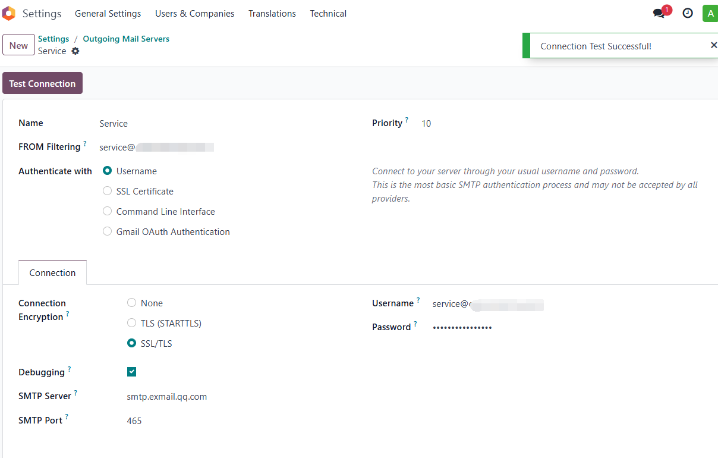
Task: Show help tooltip for Password
Action: click(415, 324)
